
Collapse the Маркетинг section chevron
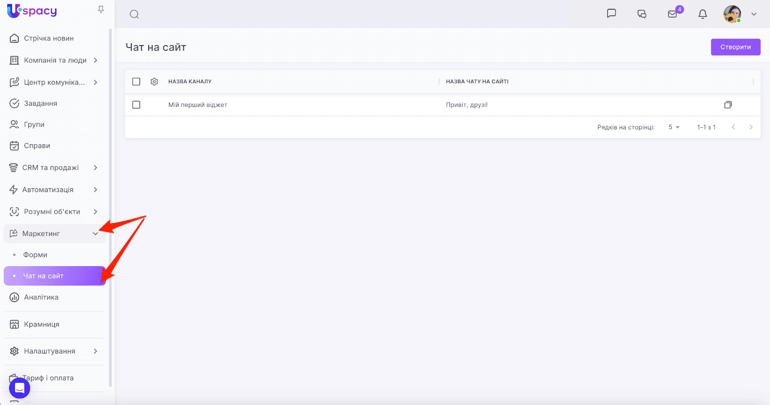pos(95,234)
